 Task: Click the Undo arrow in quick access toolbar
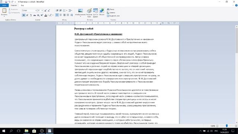[x=9, y=2]
